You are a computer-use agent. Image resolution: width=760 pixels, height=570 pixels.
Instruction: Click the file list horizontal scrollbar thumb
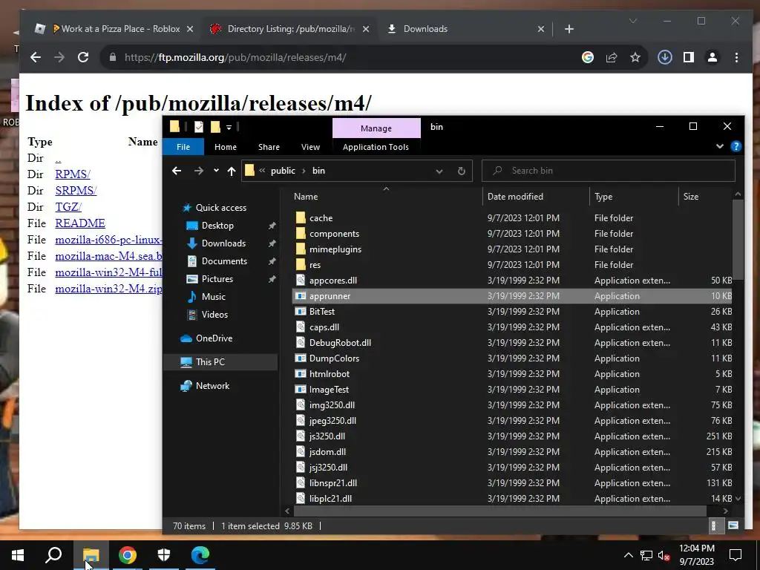499,511
